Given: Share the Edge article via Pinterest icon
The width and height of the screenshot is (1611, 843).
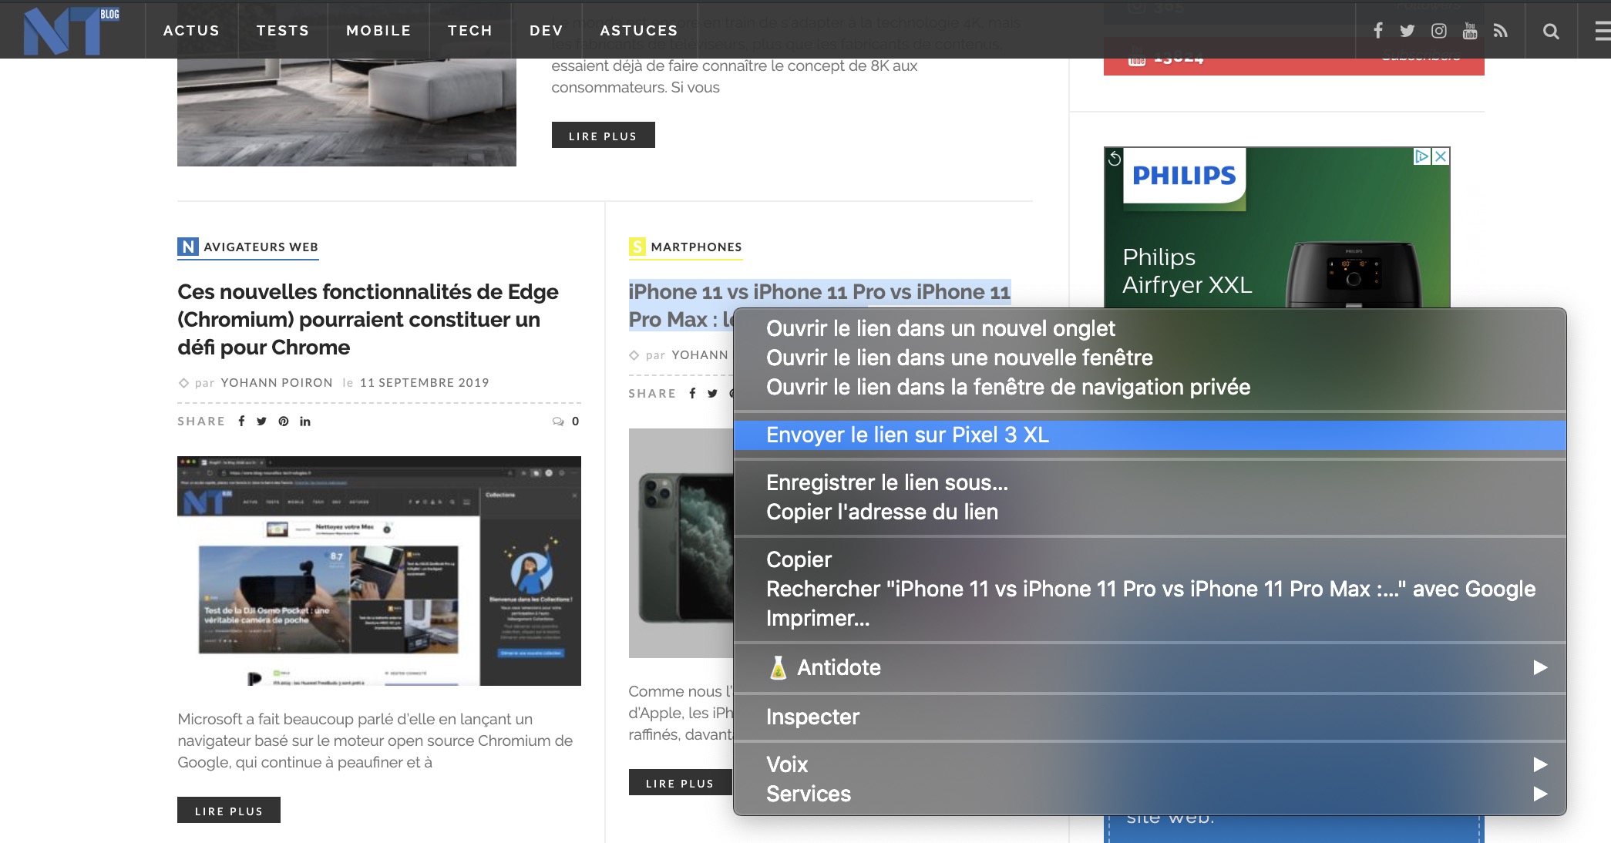Looking at the screenshot, I should coord(283,421).
